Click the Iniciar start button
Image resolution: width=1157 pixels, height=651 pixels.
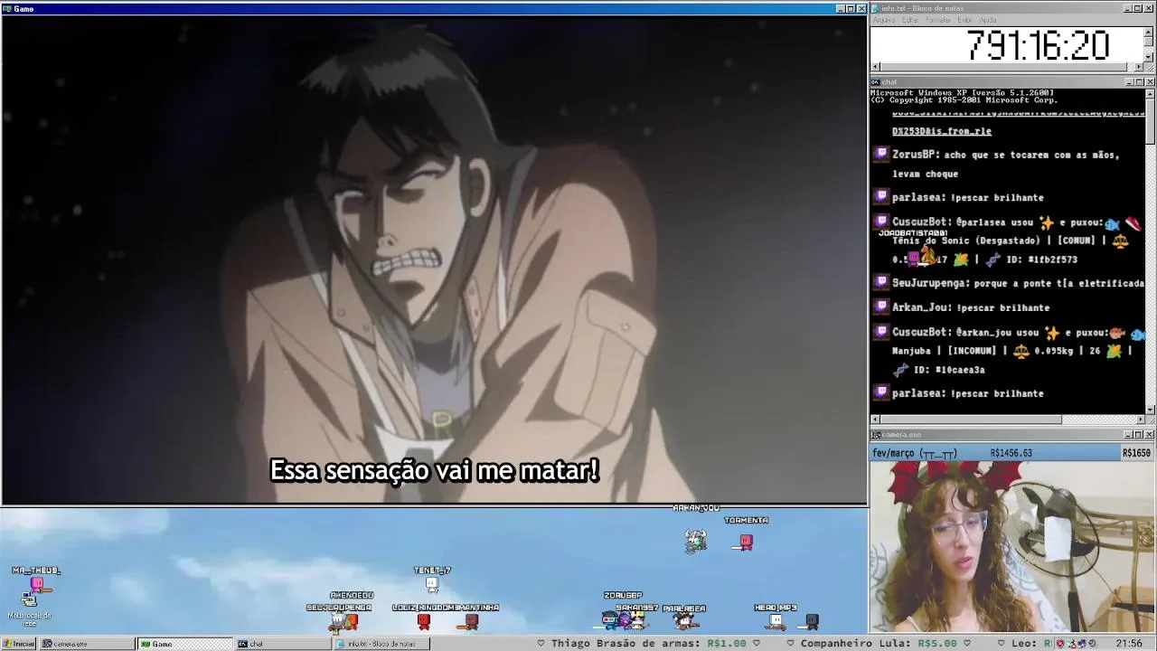pos(19,644)
